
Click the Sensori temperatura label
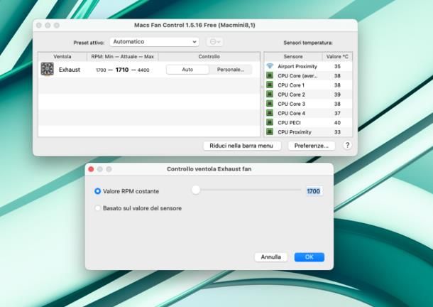point(308,43)
